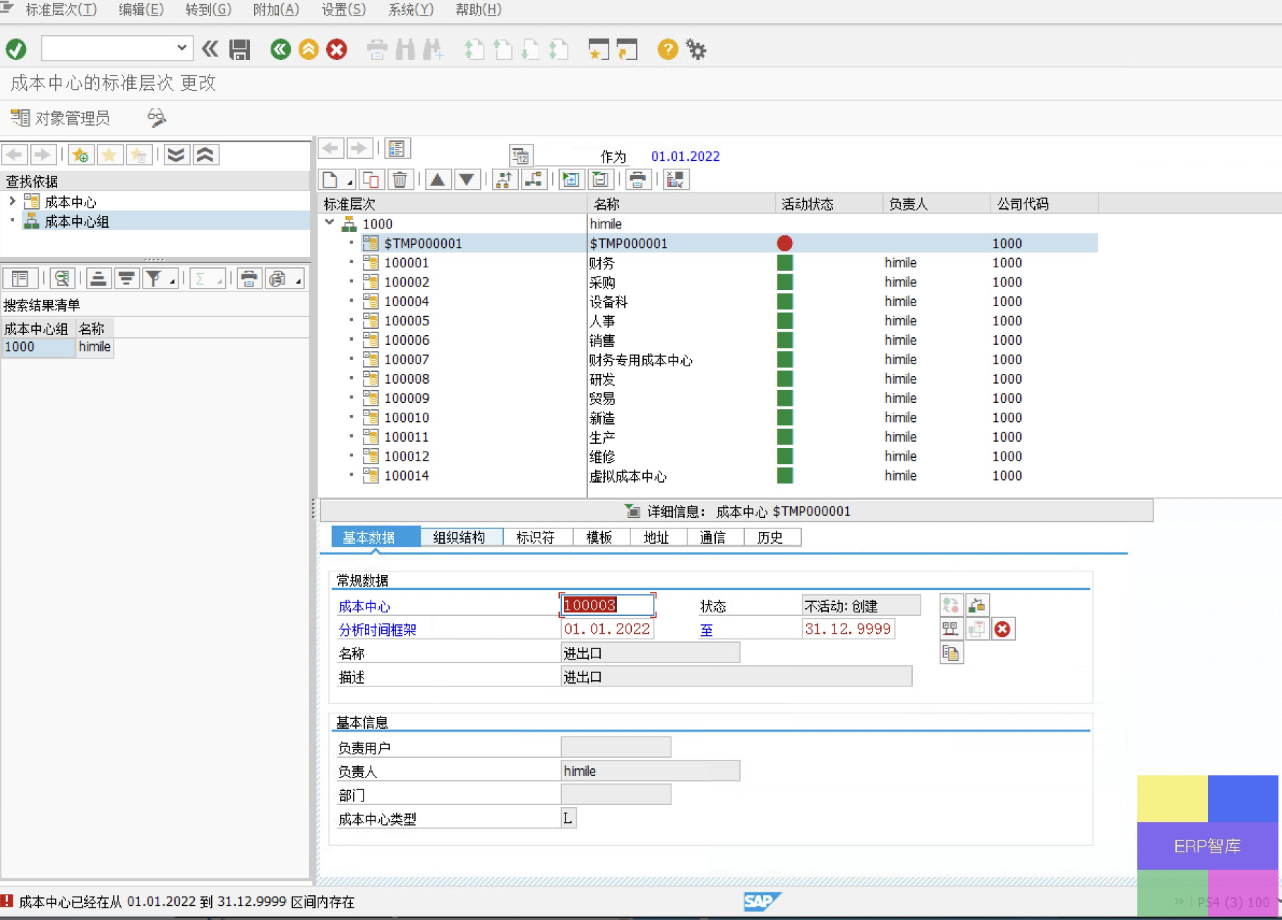
Task: Click the red cancel icon in detail panel
Action: pyautogui.click(x=1002, y=629)
